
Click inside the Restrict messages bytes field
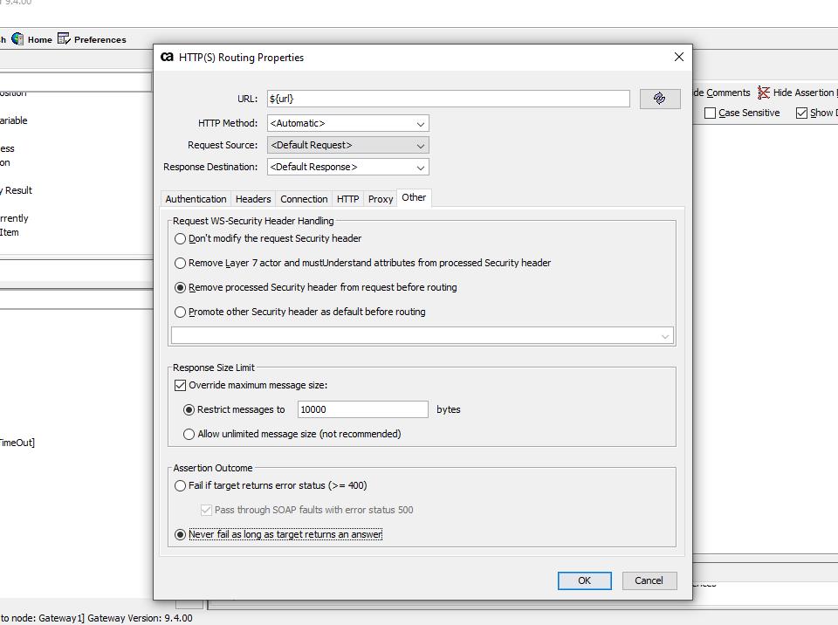pos(362,409)
